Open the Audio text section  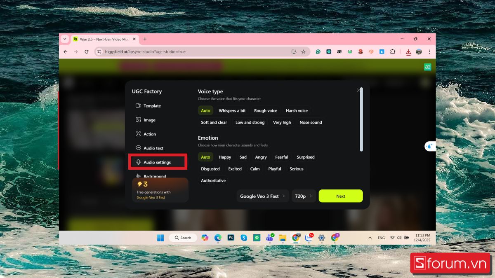pos(149,148)
